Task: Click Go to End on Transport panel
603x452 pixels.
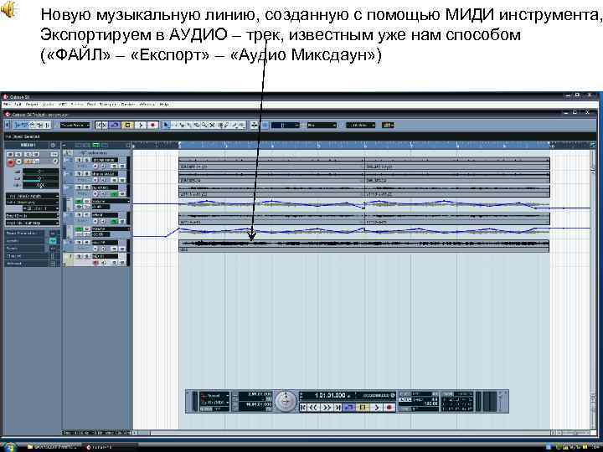Action: coord(338,407)
